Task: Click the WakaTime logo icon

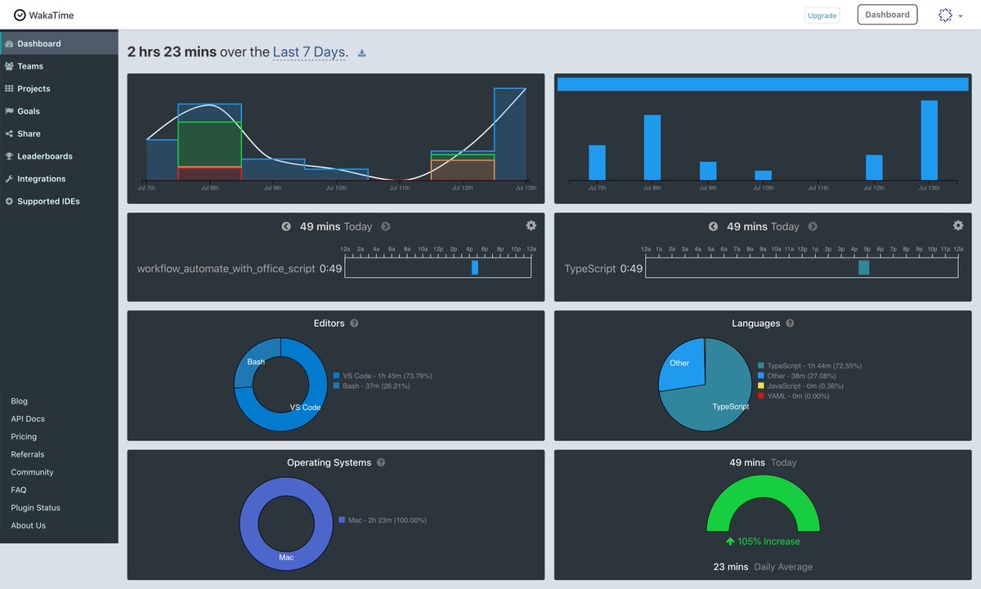Action: click(x=20, y=15)
